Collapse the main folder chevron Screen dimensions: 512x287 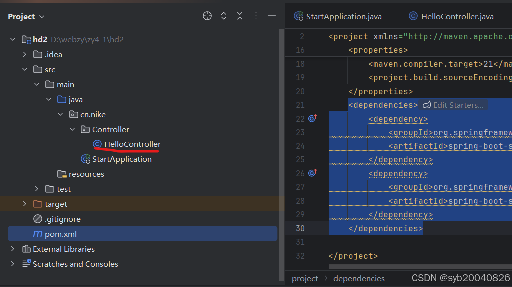click(37, 85)
